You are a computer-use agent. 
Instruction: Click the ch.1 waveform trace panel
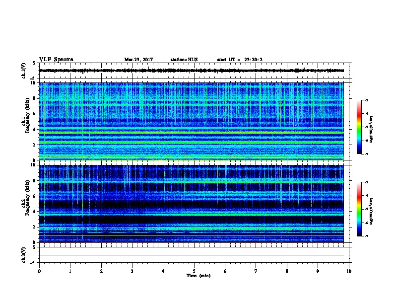pyautogui.click(x=194, y=71)
